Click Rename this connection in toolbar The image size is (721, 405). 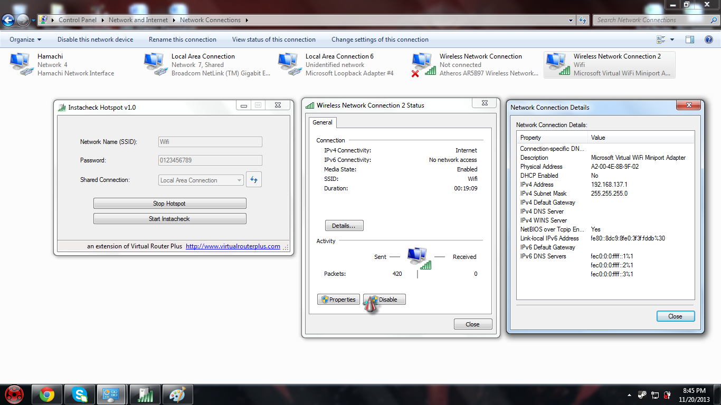coord(182,40)
